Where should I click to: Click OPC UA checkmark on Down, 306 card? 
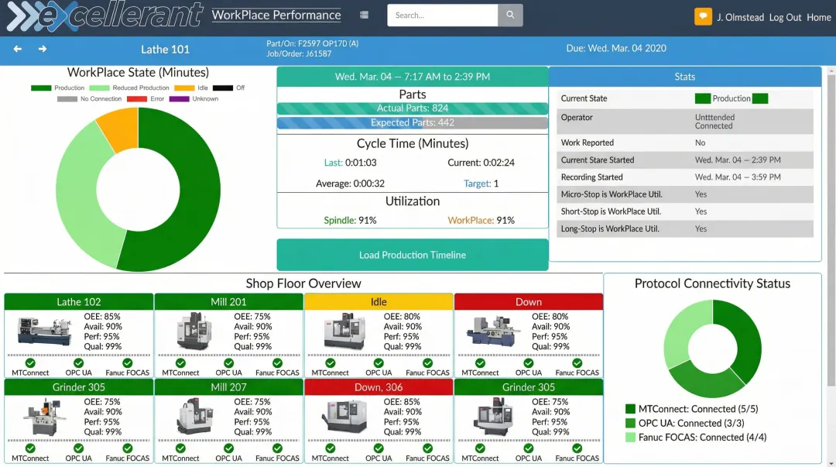[379, 448]
